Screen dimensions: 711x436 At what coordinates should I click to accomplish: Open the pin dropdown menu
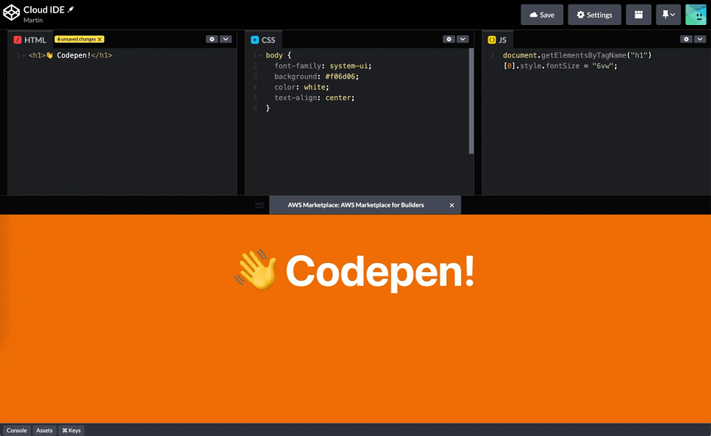coord(668,15)
